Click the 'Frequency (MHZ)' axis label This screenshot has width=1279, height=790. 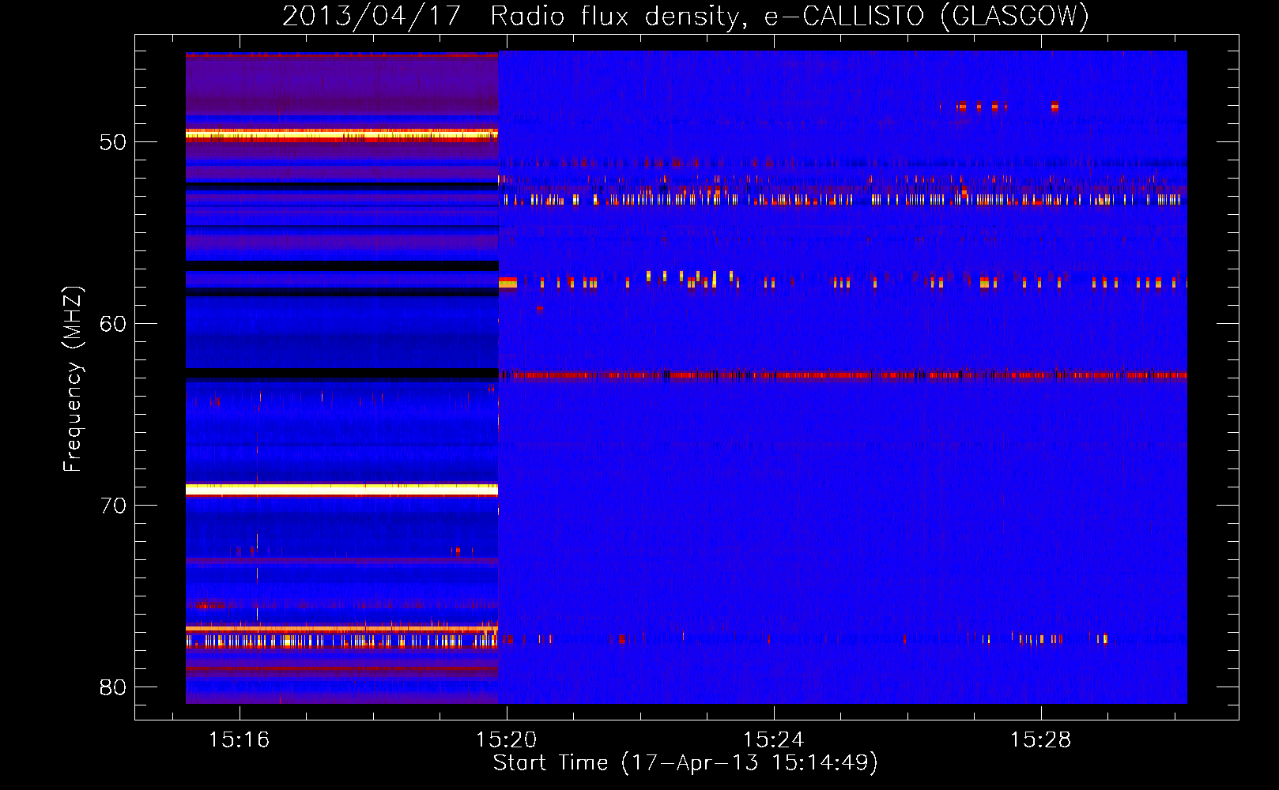tap(73, 379)
